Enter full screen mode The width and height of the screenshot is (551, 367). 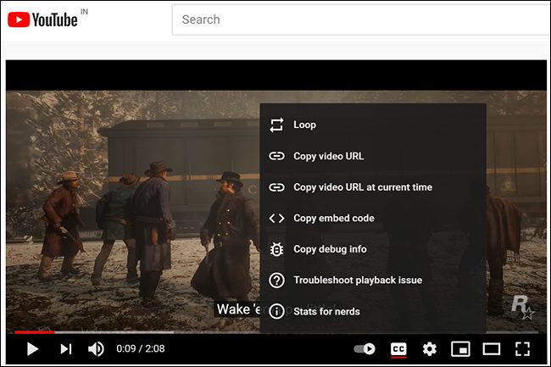[522, 349]
